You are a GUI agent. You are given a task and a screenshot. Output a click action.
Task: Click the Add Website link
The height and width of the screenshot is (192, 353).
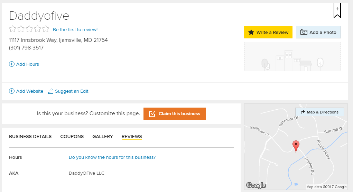(x=30, y=91)
